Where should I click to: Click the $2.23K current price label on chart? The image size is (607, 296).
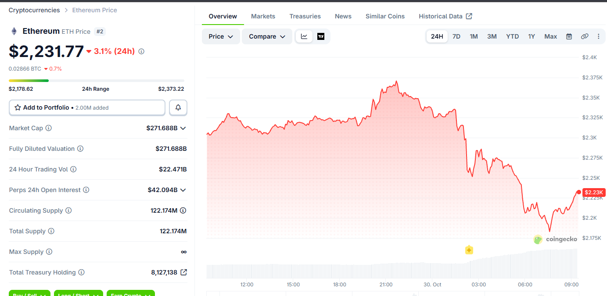click(594, 193)
